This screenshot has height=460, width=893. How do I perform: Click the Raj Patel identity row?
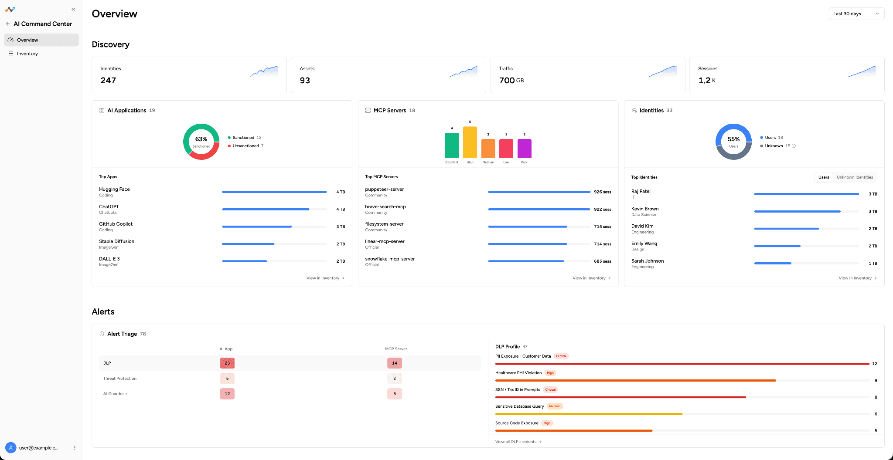754,194
